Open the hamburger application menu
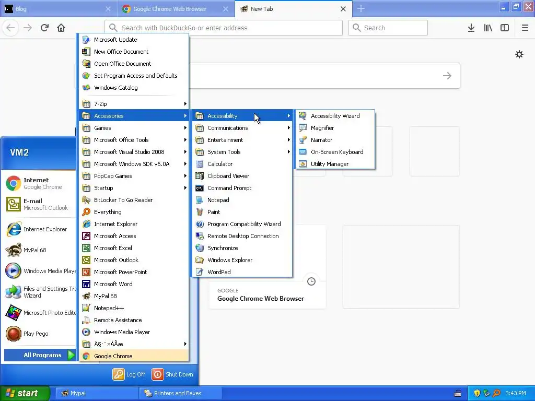 click(x=525, y=28)
